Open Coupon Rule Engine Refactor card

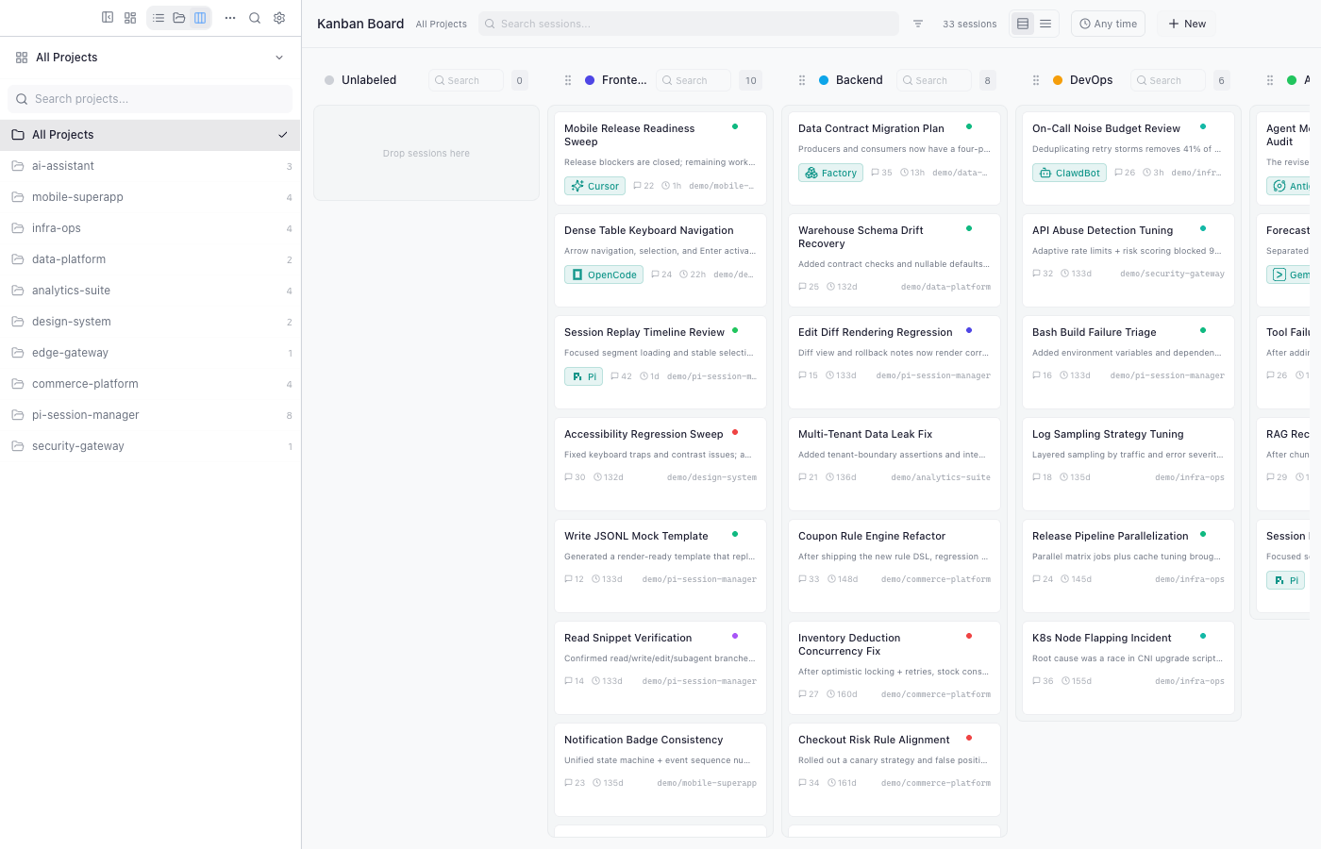coord(895,565)
